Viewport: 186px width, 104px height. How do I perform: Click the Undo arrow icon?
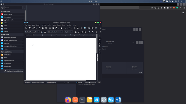pos(65,28)
